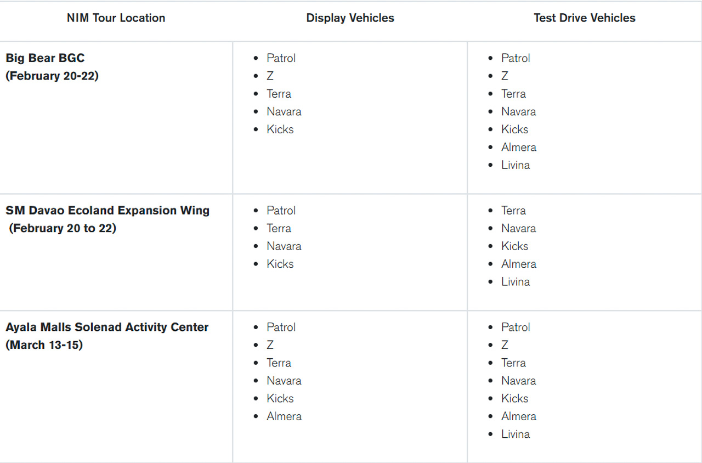Click Z in Big Bear display vehicles list
The width and height of the screenshot is (702, 463).
click(x=270, y=76)
